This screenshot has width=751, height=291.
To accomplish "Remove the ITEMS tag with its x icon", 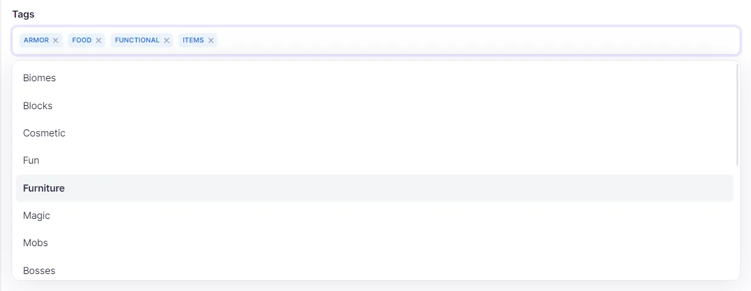I will click(211, 41).
